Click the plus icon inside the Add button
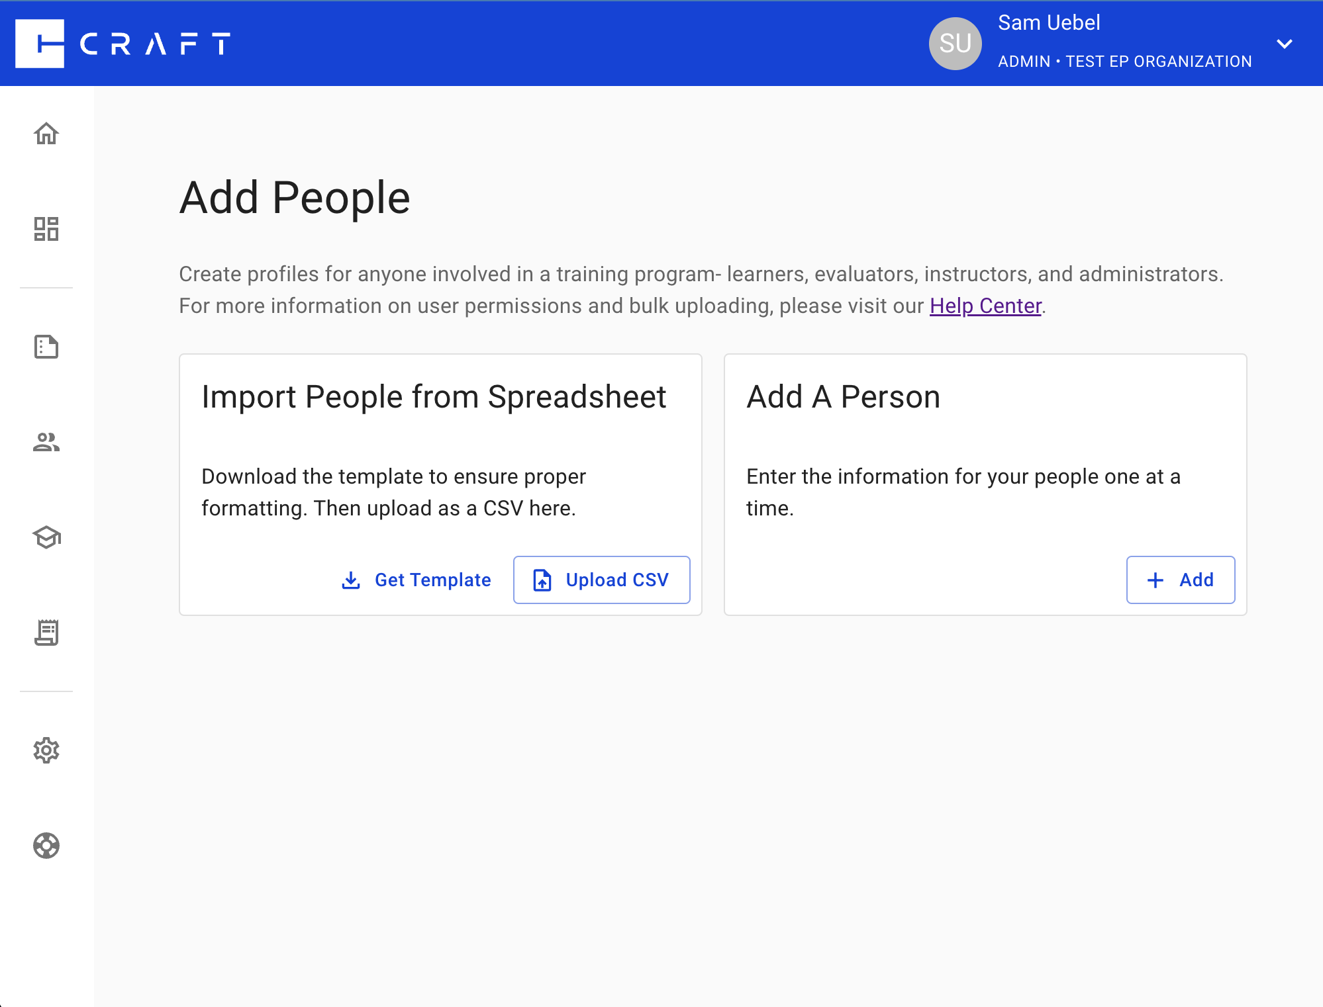This screenshot has width=1323, height=1007. 1155,580
